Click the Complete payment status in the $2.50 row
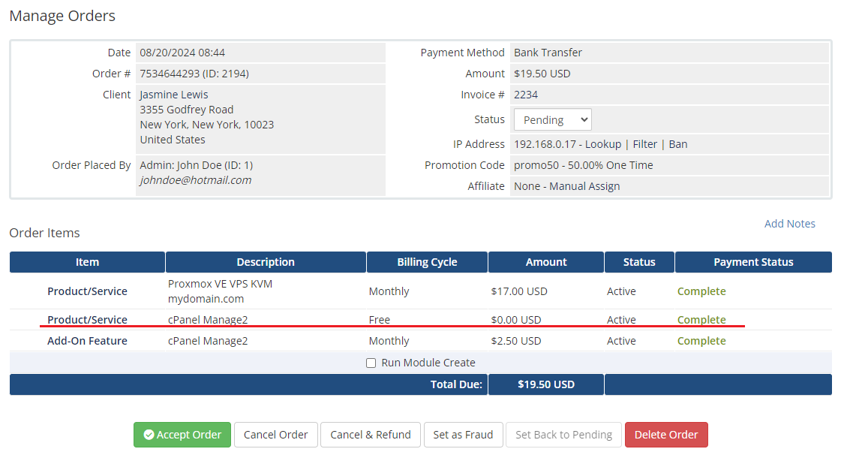Screen dimensions: 841x458 click(x=701, y=341)
